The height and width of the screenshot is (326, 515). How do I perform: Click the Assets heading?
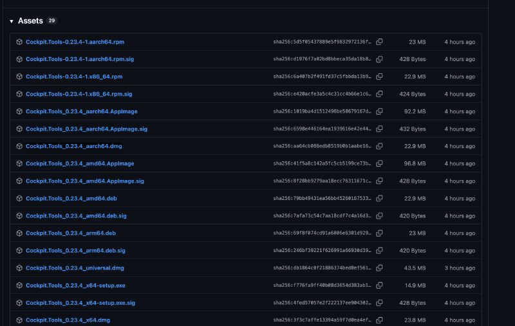pyautogui.click(x=30, y=21)
